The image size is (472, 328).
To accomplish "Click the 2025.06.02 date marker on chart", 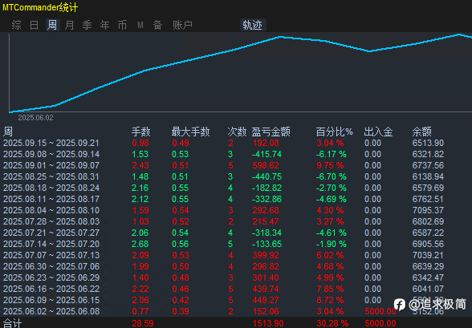I will point(35,118).
